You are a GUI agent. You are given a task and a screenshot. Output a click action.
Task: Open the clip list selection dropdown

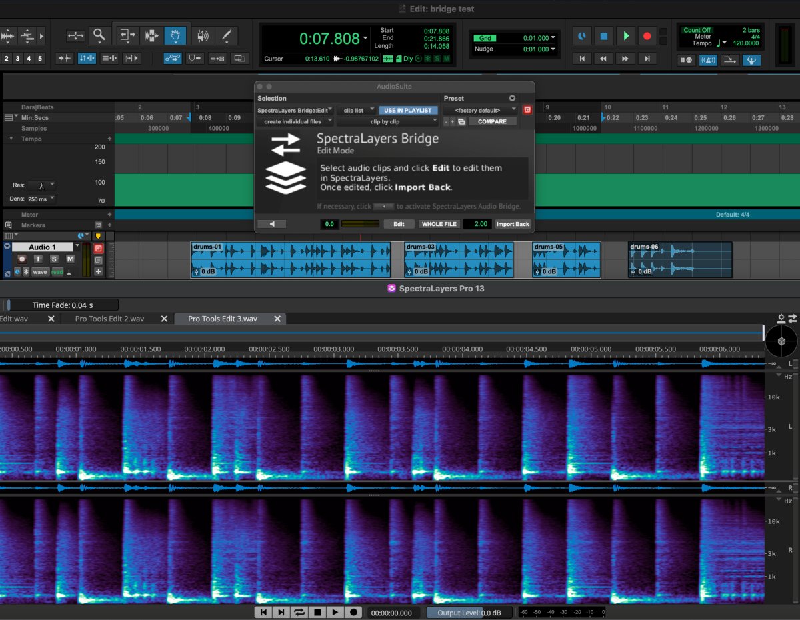357,110
